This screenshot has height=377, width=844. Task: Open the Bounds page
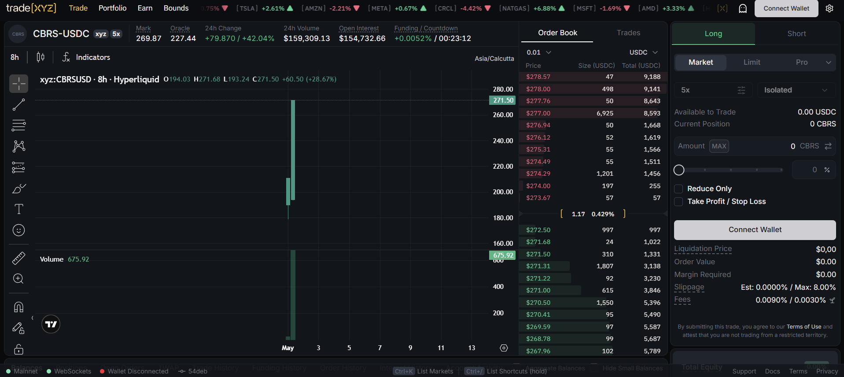[176, 8]
